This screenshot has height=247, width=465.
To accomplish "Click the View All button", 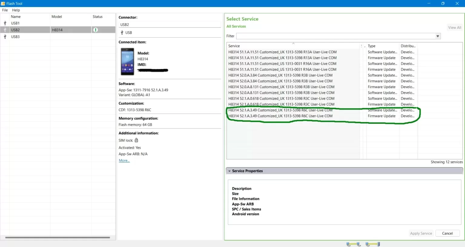I will 454,28.
